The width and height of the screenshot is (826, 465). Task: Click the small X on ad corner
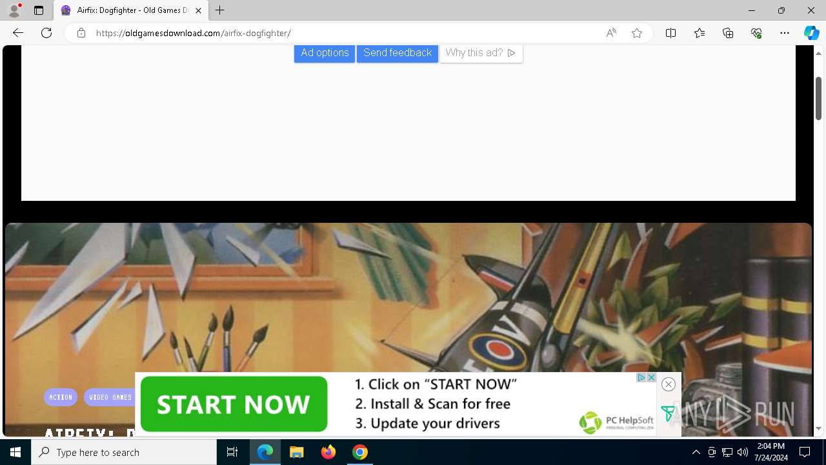(x=652, y=377)
